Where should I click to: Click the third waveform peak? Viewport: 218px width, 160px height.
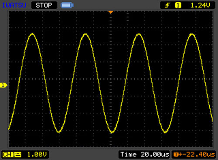(x=139, y=35)
